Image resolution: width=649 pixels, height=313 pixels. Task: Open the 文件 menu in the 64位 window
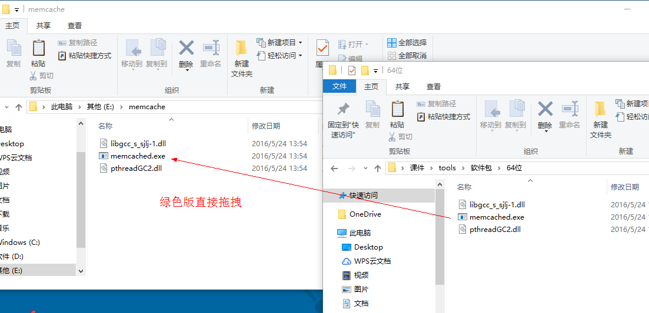tap(340, 87)
